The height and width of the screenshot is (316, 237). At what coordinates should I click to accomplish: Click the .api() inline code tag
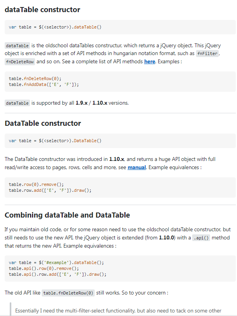201,238
